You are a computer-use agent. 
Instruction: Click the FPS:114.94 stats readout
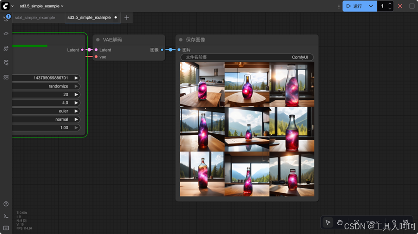pos(24,228)
